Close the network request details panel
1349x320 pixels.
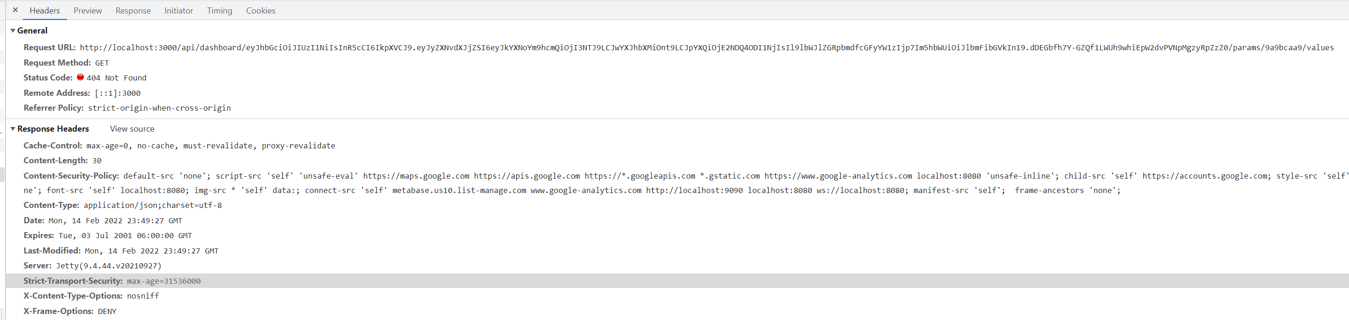coord(14,9)
